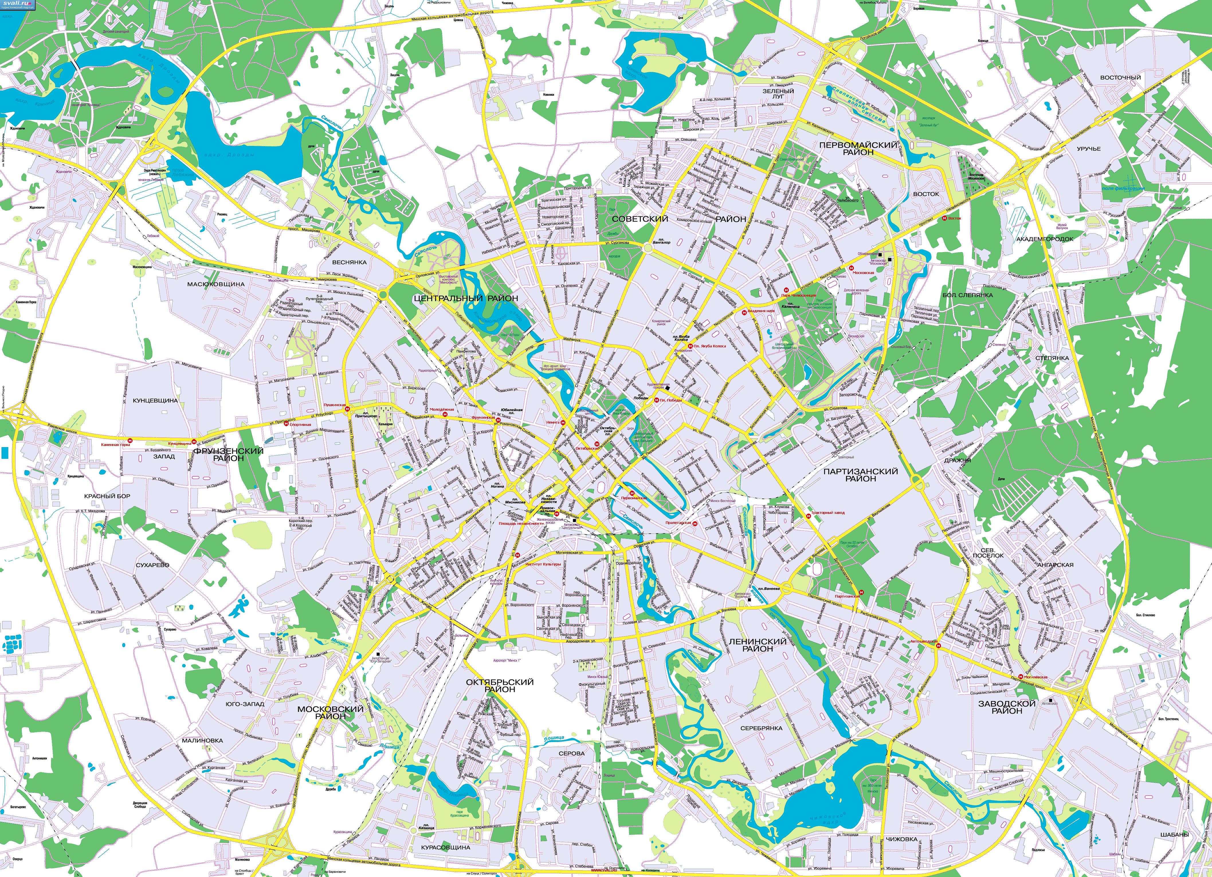Screen dimensions: 1212x877
Task: Select the Автозаводская metro station icon
Action: [x=938, y=646]
